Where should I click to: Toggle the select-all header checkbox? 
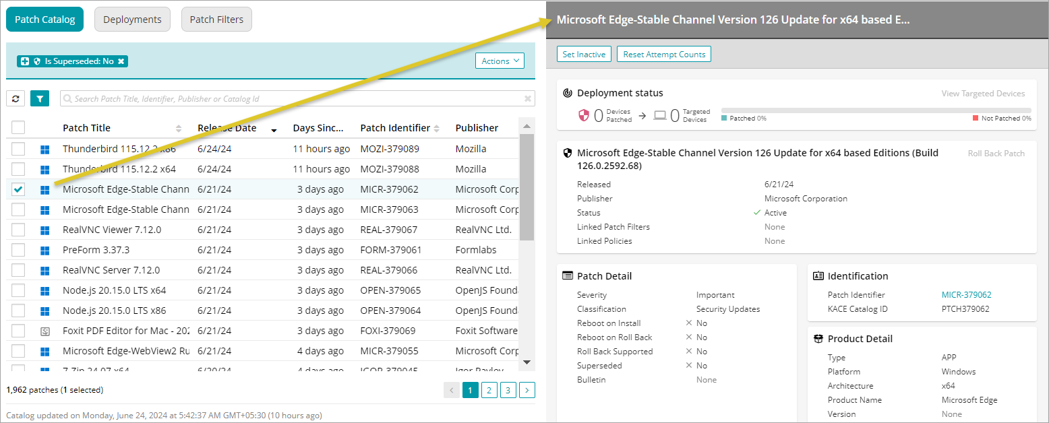[18, 128]
